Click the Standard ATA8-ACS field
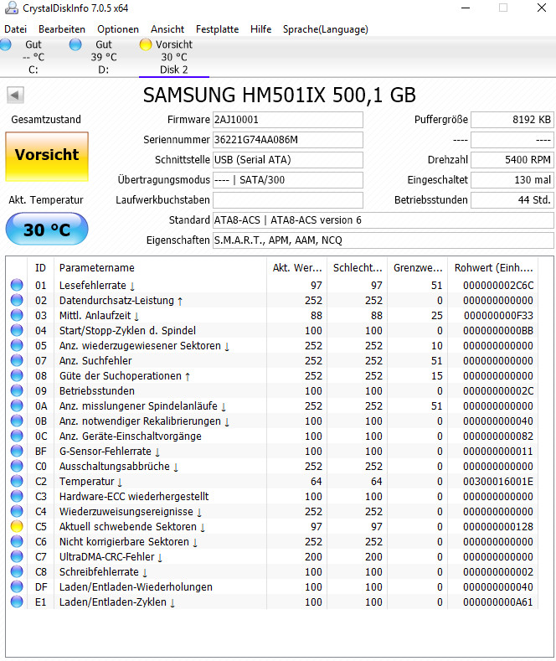The height and width of the screenshot is (661, 556). pos(384,220)
